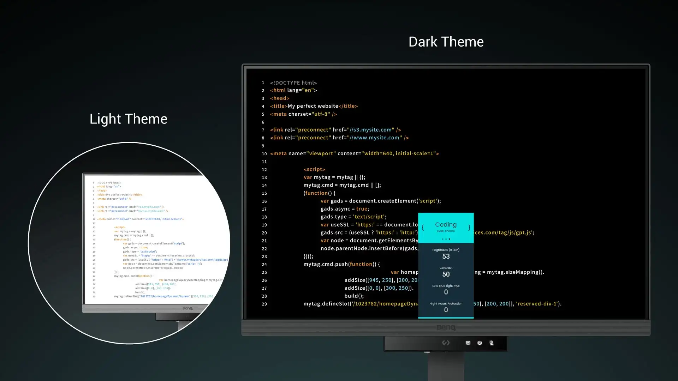Select the settings gear icon in OSD bottom bar
The image size is (678, 381).
tap(480, 343)
